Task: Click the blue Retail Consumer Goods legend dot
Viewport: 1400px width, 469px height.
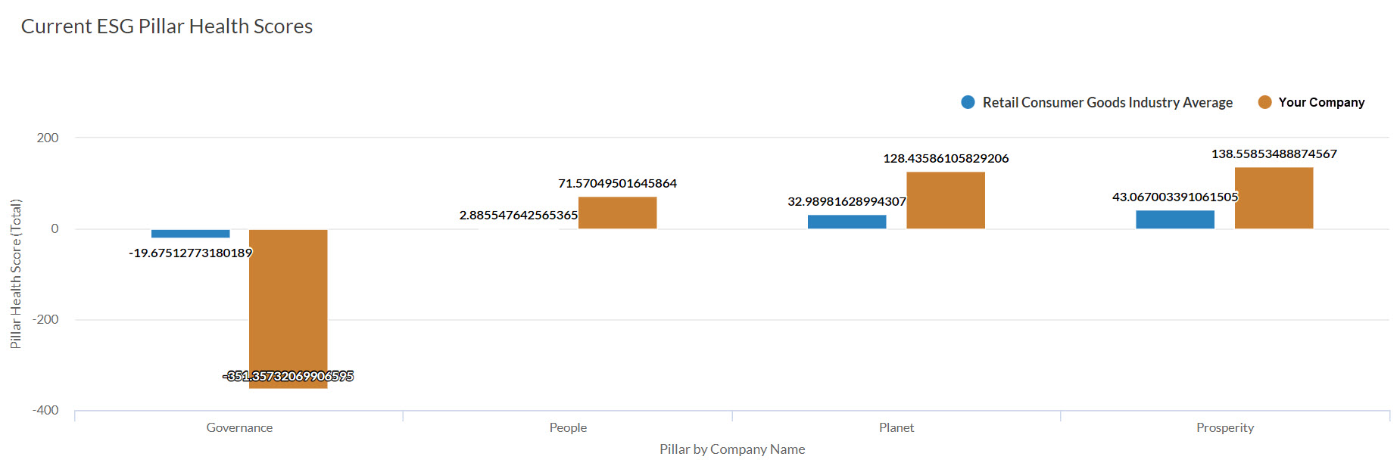Action: (968, 102)
